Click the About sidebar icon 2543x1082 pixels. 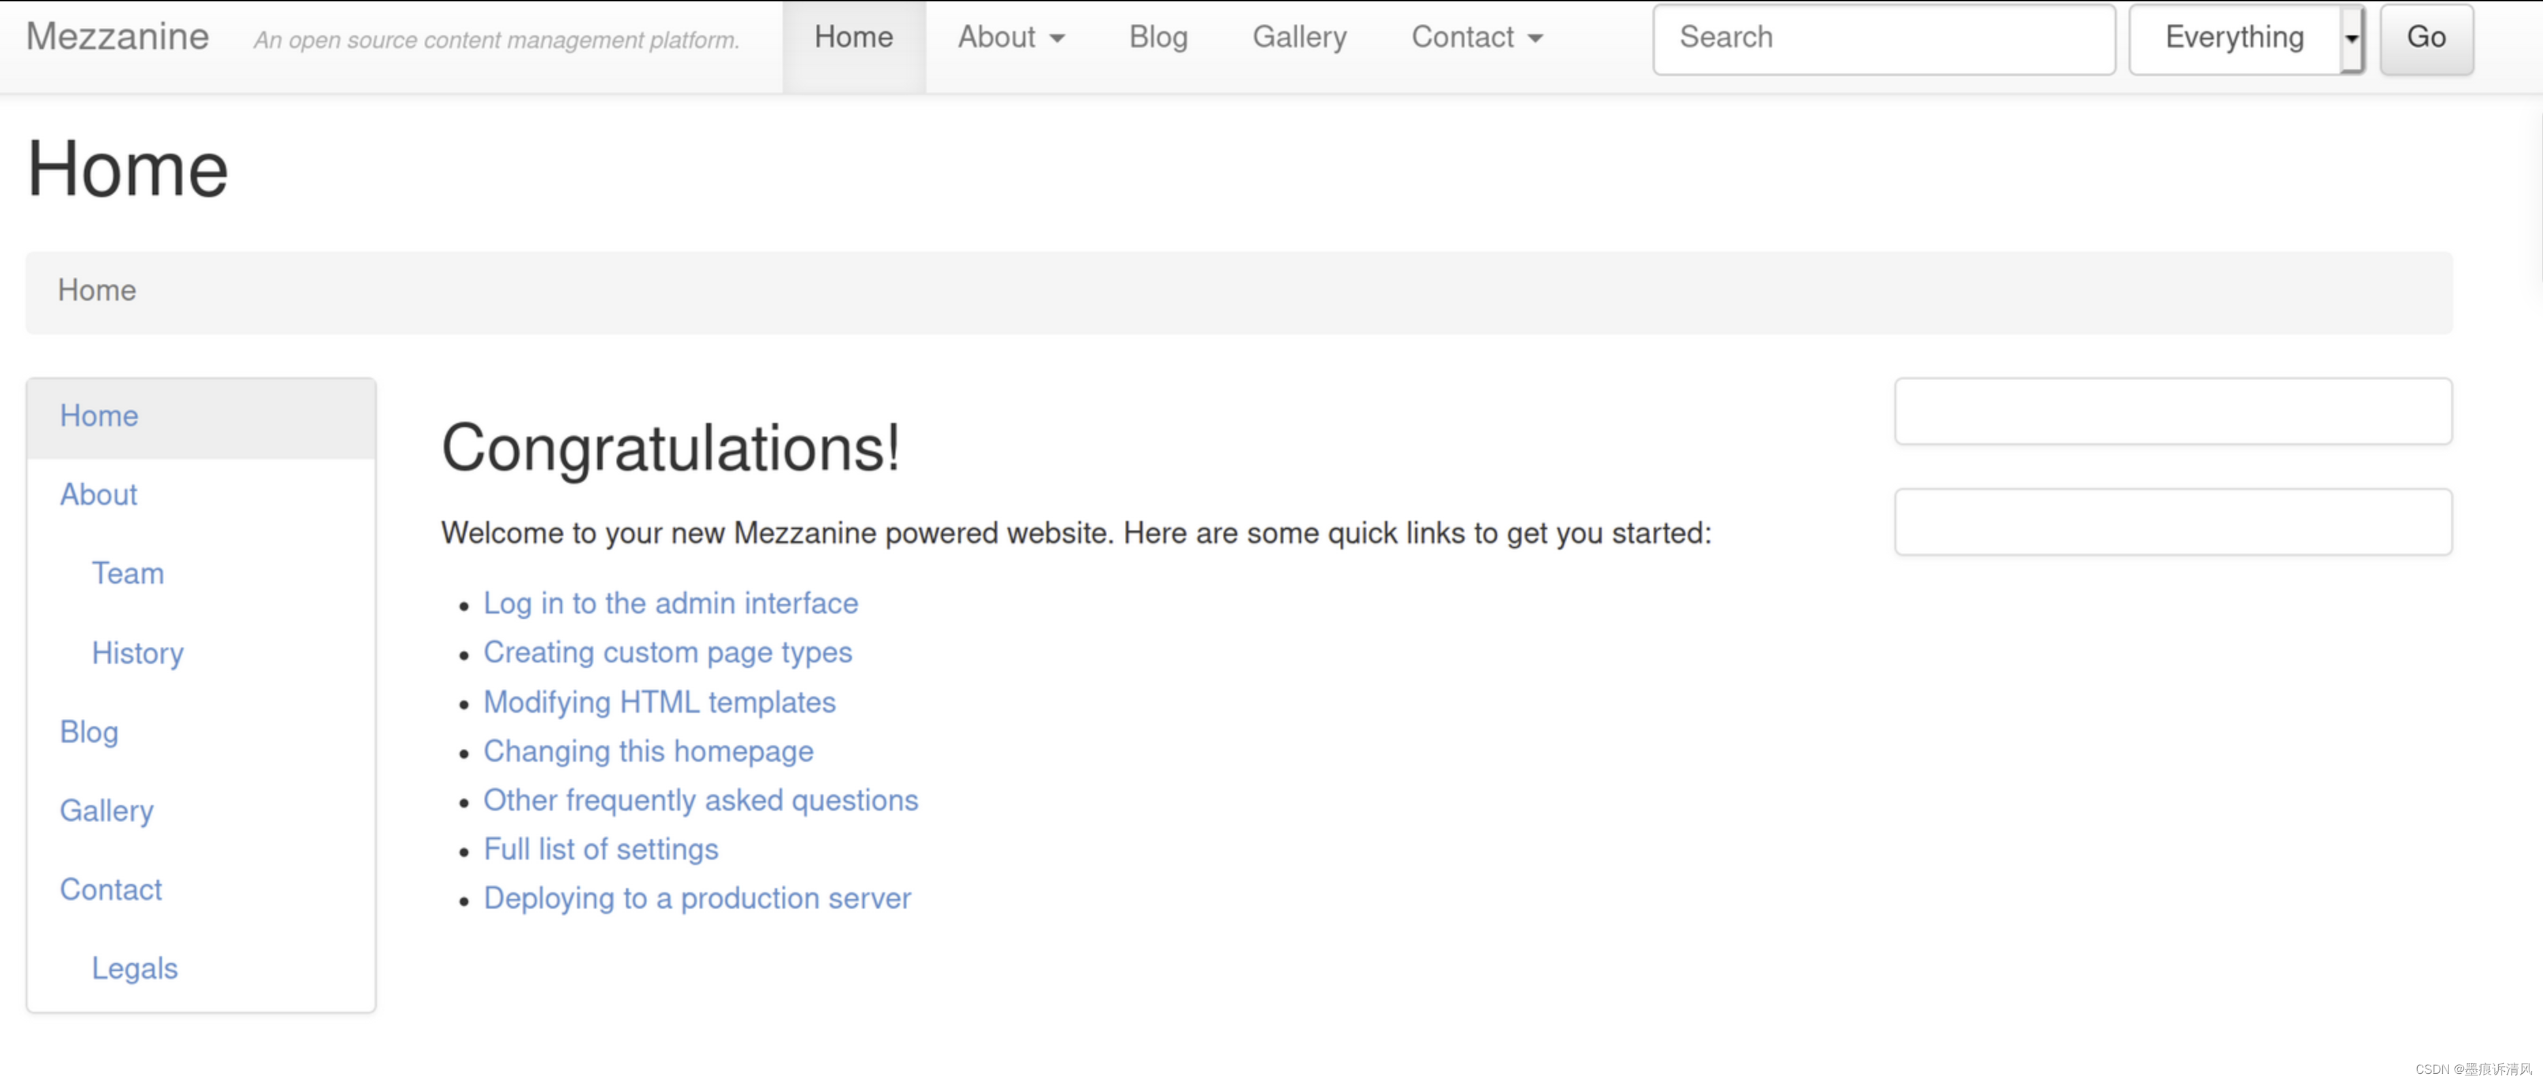[97, 494]
